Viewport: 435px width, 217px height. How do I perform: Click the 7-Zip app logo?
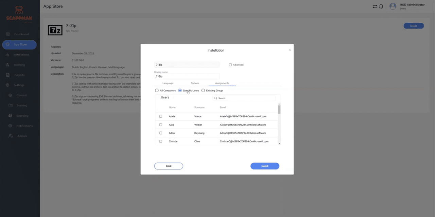tap(55, 30)
